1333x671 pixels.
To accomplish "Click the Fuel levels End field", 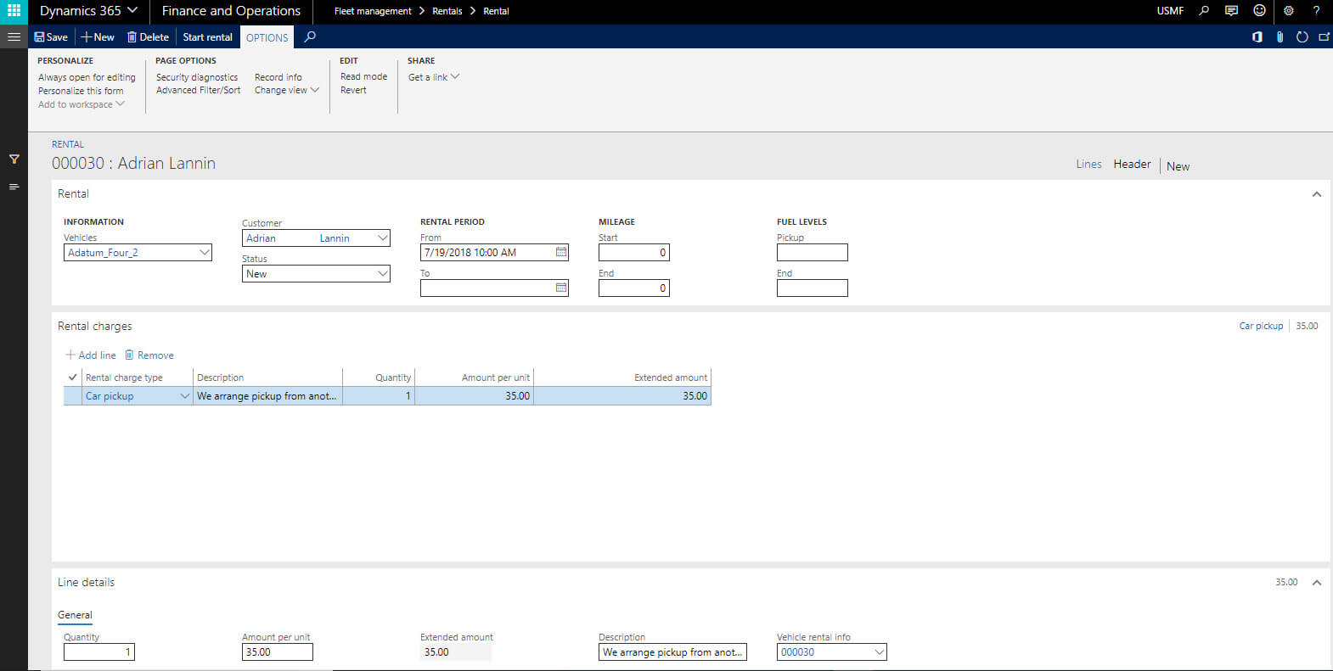I will (x=813, y=288).
